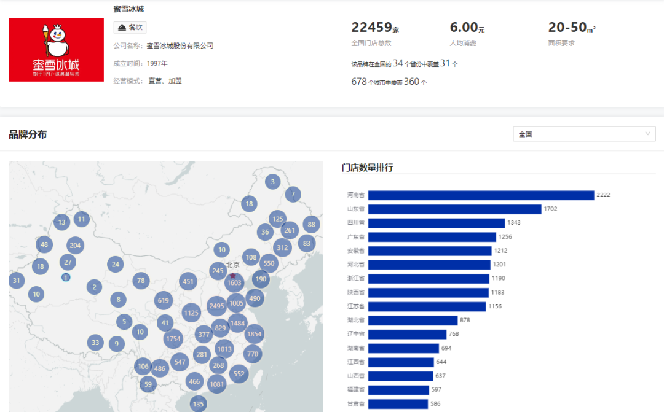Image resolution: width=664 pixels, height=412 pixels.
Task: Click the 河南省 bar showing 2222
Action: [x=481, y=195]
